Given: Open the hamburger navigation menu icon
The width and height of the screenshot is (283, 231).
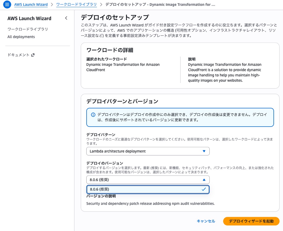Looking at the screenshot, I should 7,4.
